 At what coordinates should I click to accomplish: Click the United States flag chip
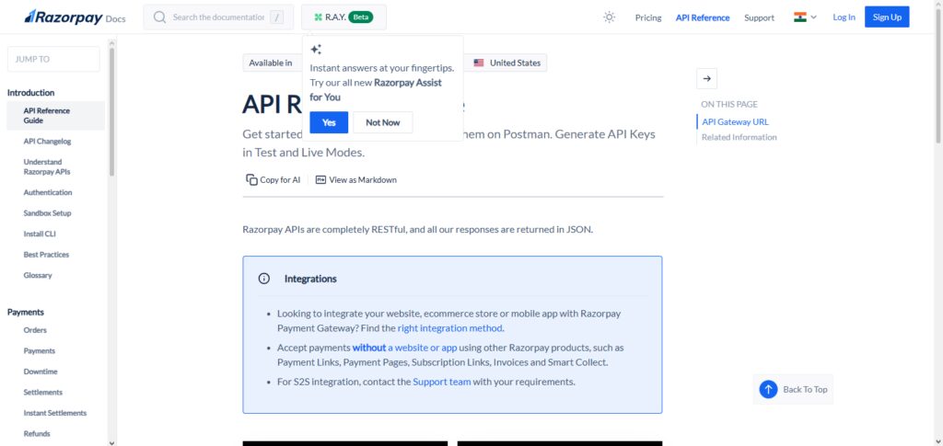pyautogui.click(x=507, y=63)
